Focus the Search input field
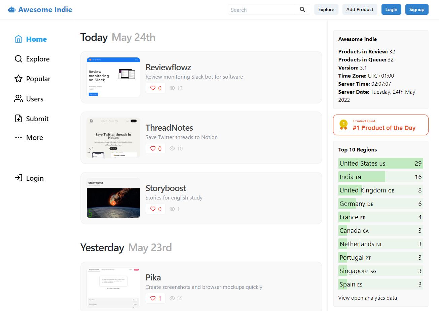This screenshot has width=439, height=311. click(x=261, y=10)
